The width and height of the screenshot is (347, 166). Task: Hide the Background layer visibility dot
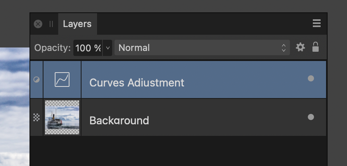tap(311, 117)
